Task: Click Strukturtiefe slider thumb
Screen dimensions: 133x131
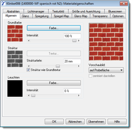Action: tap(58, 66)
